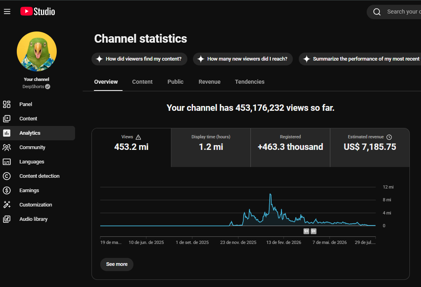Select the Display time (hours) metric card
Image resolution: width=421 pixels, height=287 pixels.
tap(211, 147)
